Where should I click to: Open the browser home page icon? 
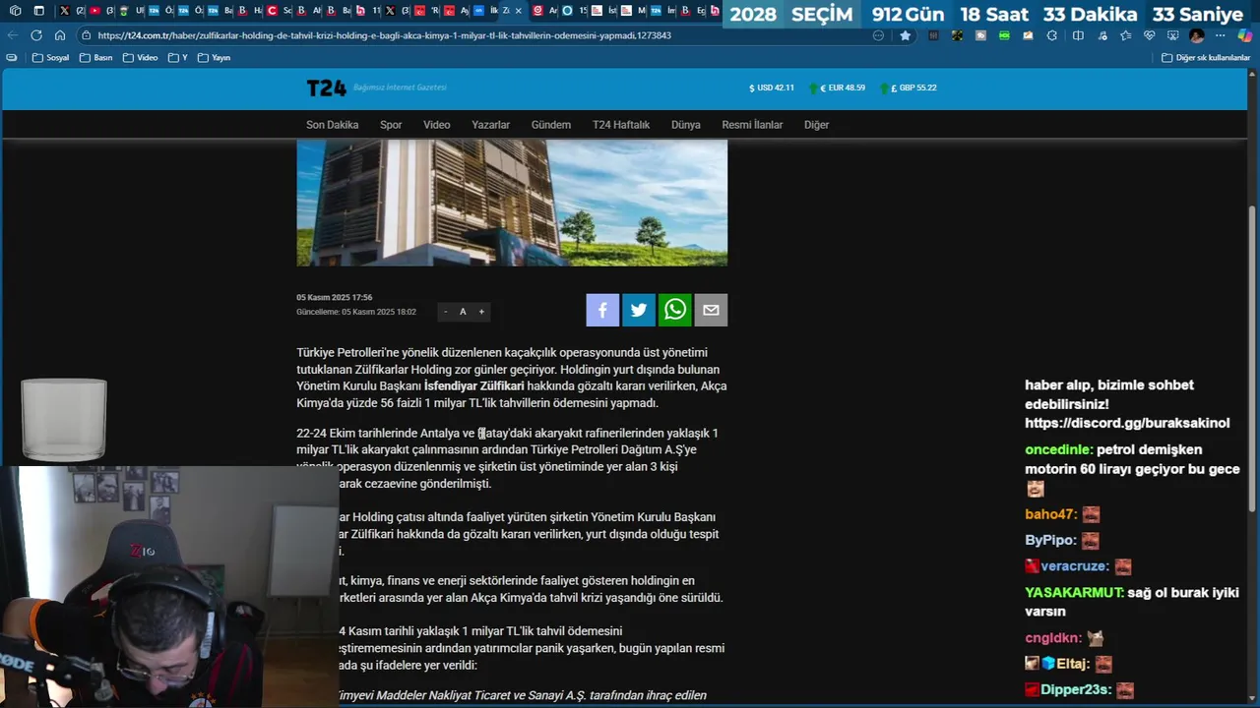click(x=60, y=35)
